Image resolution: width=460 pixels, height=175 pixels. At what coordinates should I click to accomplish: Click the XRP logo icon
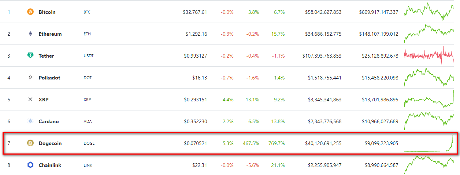click(x=30, y=100)
